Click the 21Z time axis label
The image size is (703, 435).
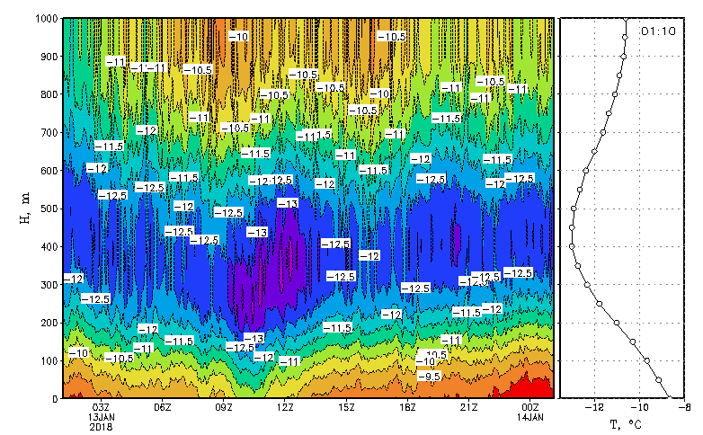point(468,406)
